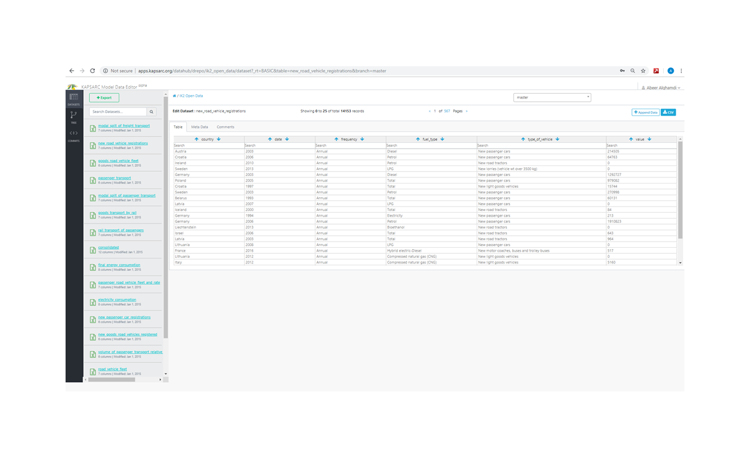
Task: Click the Append Data button
Action: click(x=646, y=112)
